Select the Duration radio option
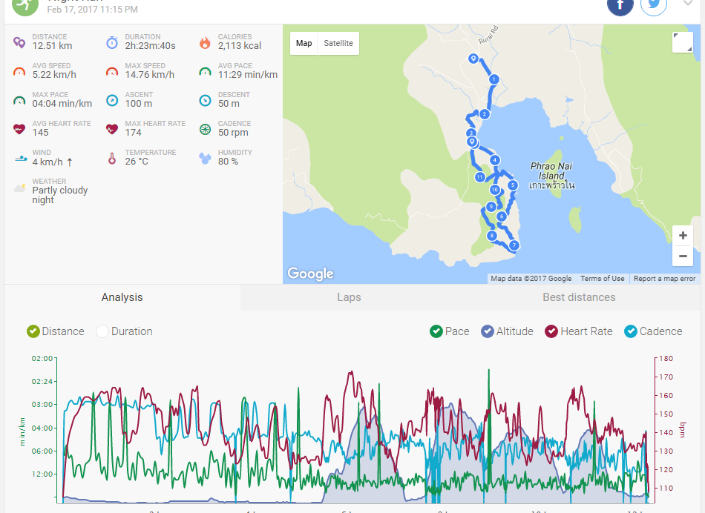This screenshot has width=705, height=513. click(x=102, y=331)
